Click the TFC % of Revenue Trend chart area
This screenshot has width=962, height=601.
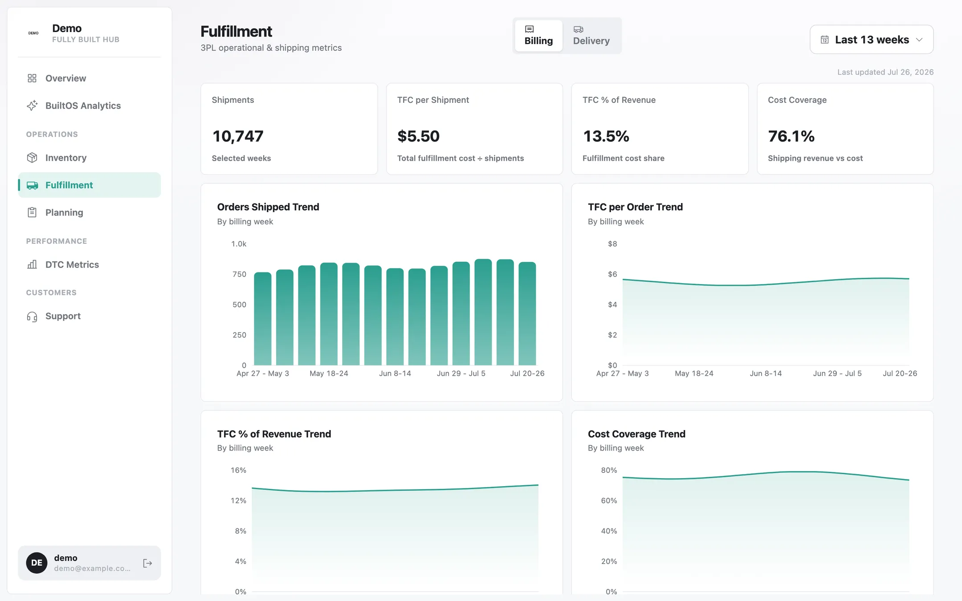(x=395, y=538)
